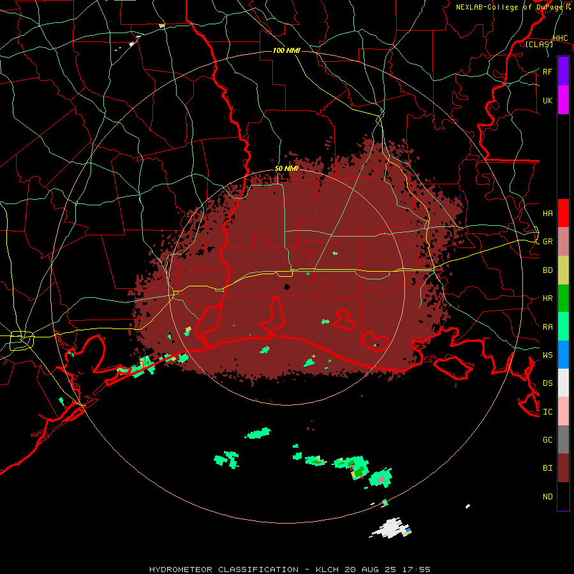The height and width of the screenshot is (574, 574).
Task: Click the "RF" legend label
Action: pos(547,71)
